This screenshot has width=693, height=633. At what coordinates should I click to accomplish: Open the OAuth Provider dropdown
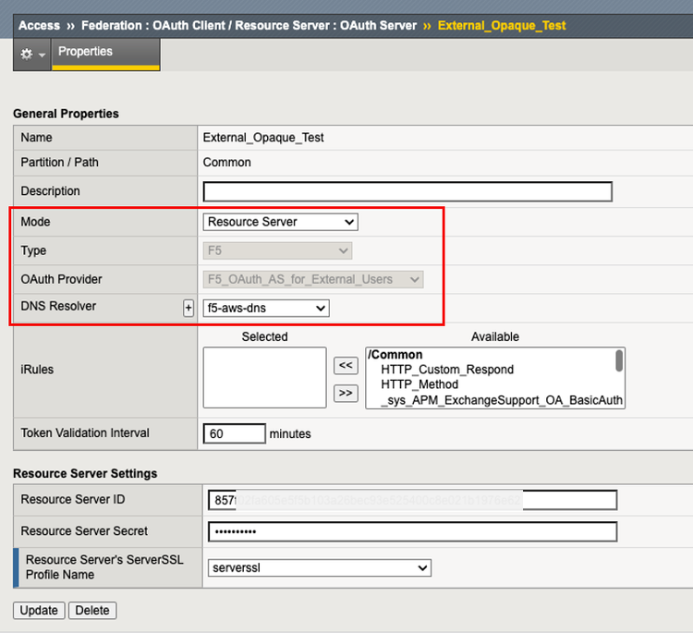(x=312, y=279)
